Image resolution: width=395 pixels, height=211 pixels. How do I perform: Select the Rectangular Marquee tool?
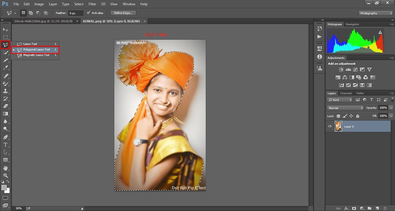[x=5, y=37]
